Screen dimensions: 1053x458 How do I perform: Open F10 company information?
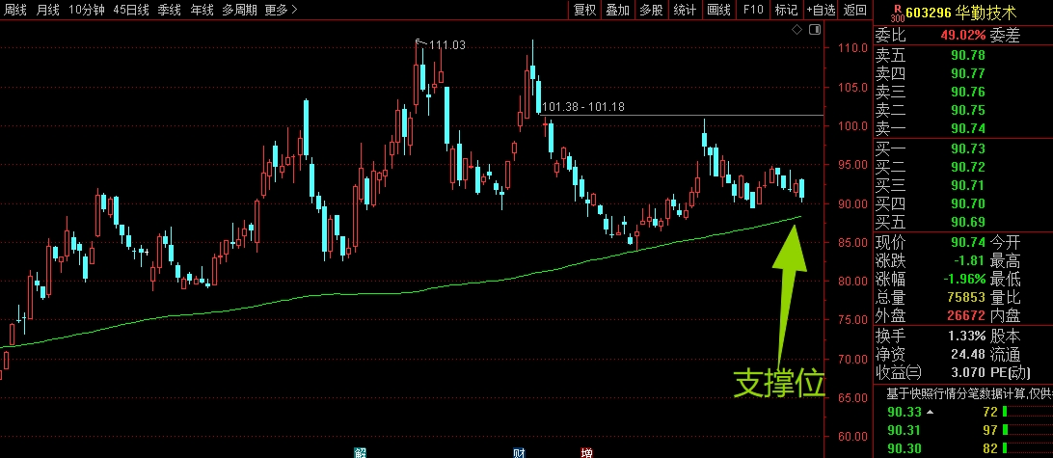[753, 10]
